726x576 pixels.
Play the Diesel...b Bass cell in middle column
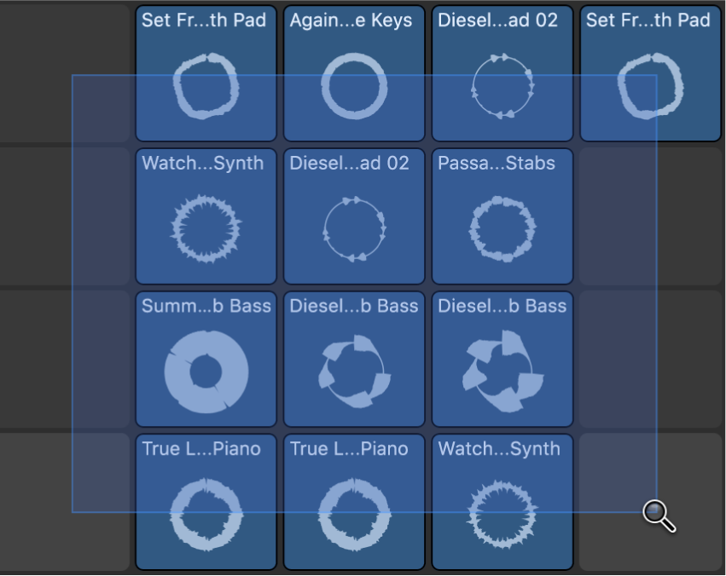tap(353, 358)
